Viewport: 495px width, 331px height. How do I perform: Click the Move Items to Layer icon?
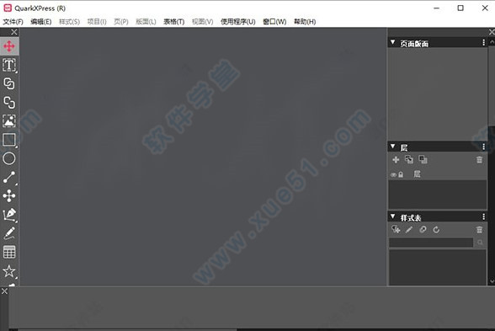[409, 159]
